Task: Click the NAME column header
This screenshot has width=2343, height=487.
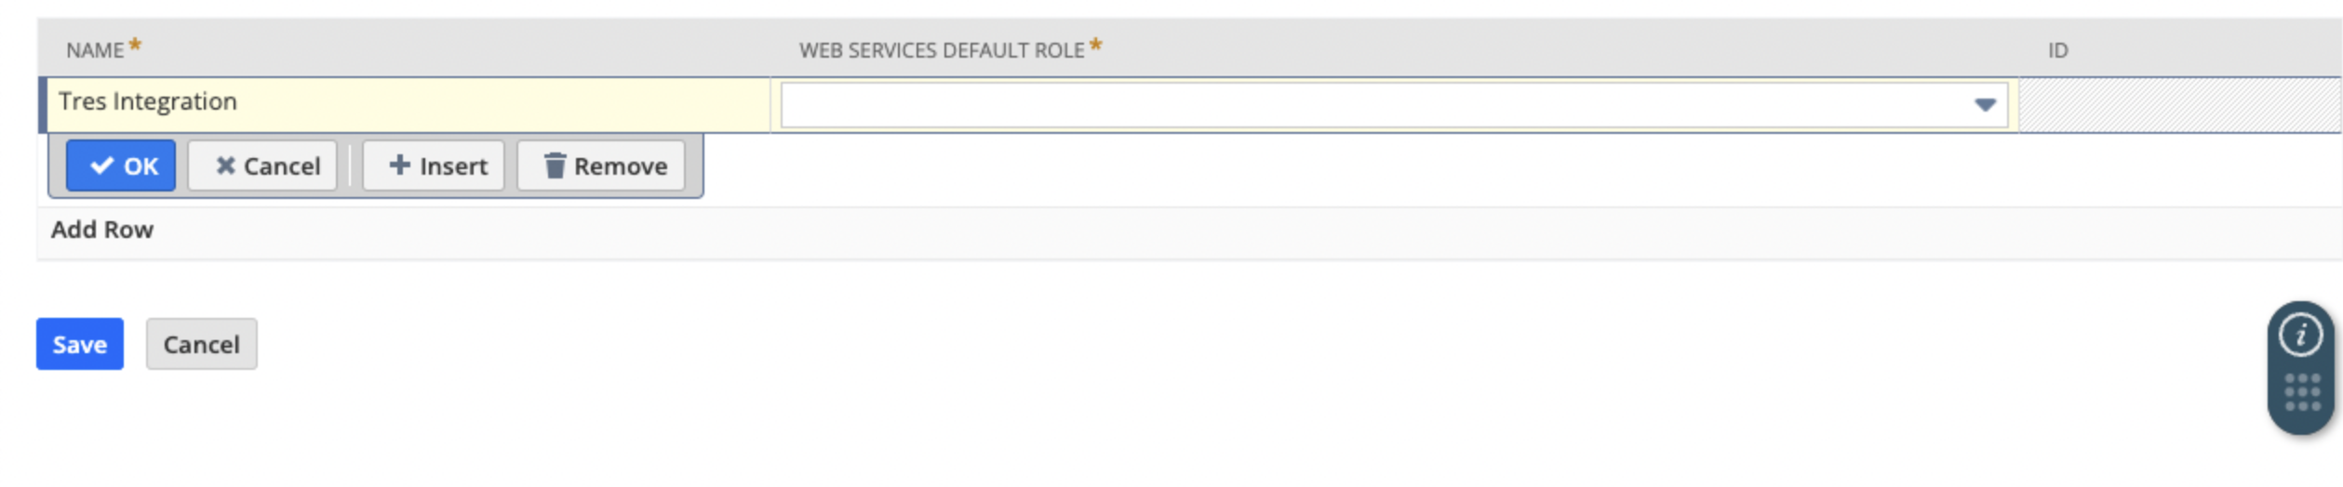Action: point(95,50)
